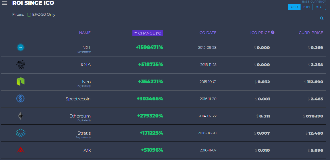Sort by the Change (%) column
The image size is (330, 160).
148,33
